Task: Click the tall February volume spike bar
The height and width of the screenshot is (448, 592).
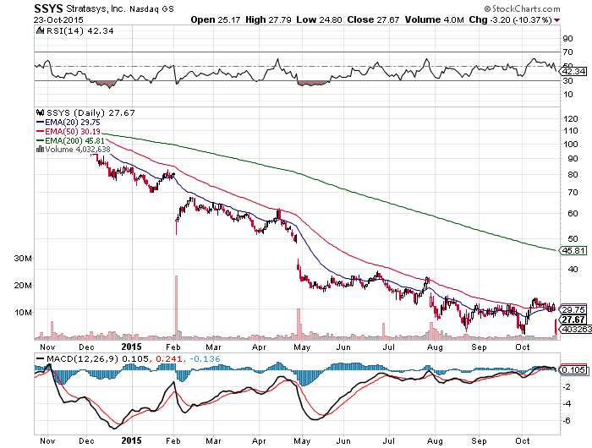Action: [176, 308]
